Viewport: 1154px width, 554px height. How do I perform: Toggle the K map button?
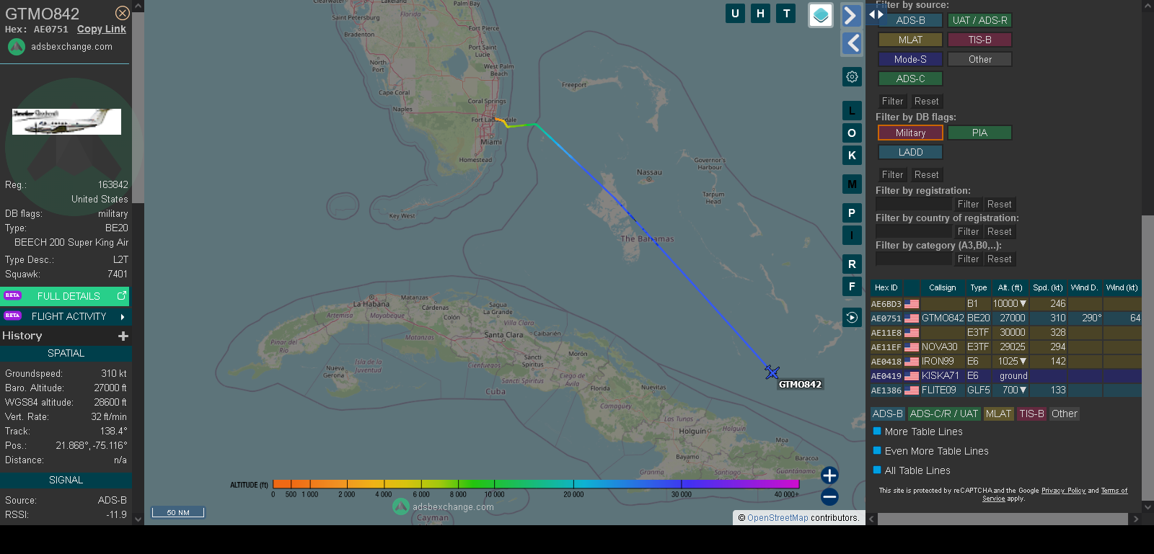pos(852,156)
